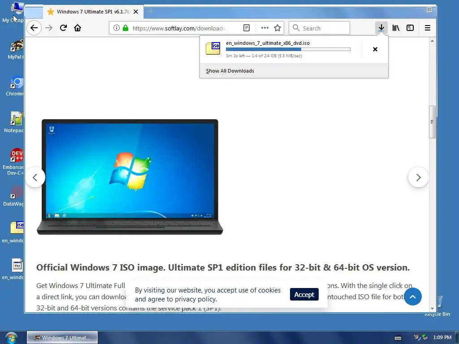The image size is (459, 344).
Task: Click the system tray clock 1:09 PM
Action: (x=442, y=338)
